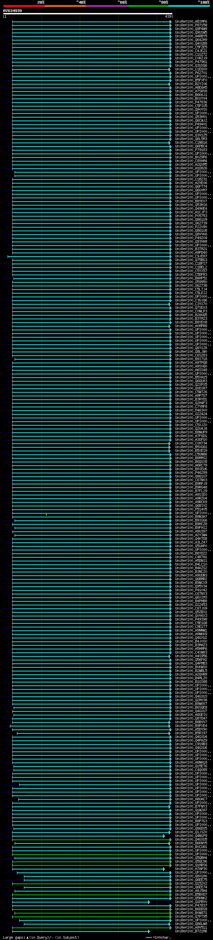Select the UniRef100_B6K6J1 label
This screenshot has height=940, width=213.
point(191,95)
